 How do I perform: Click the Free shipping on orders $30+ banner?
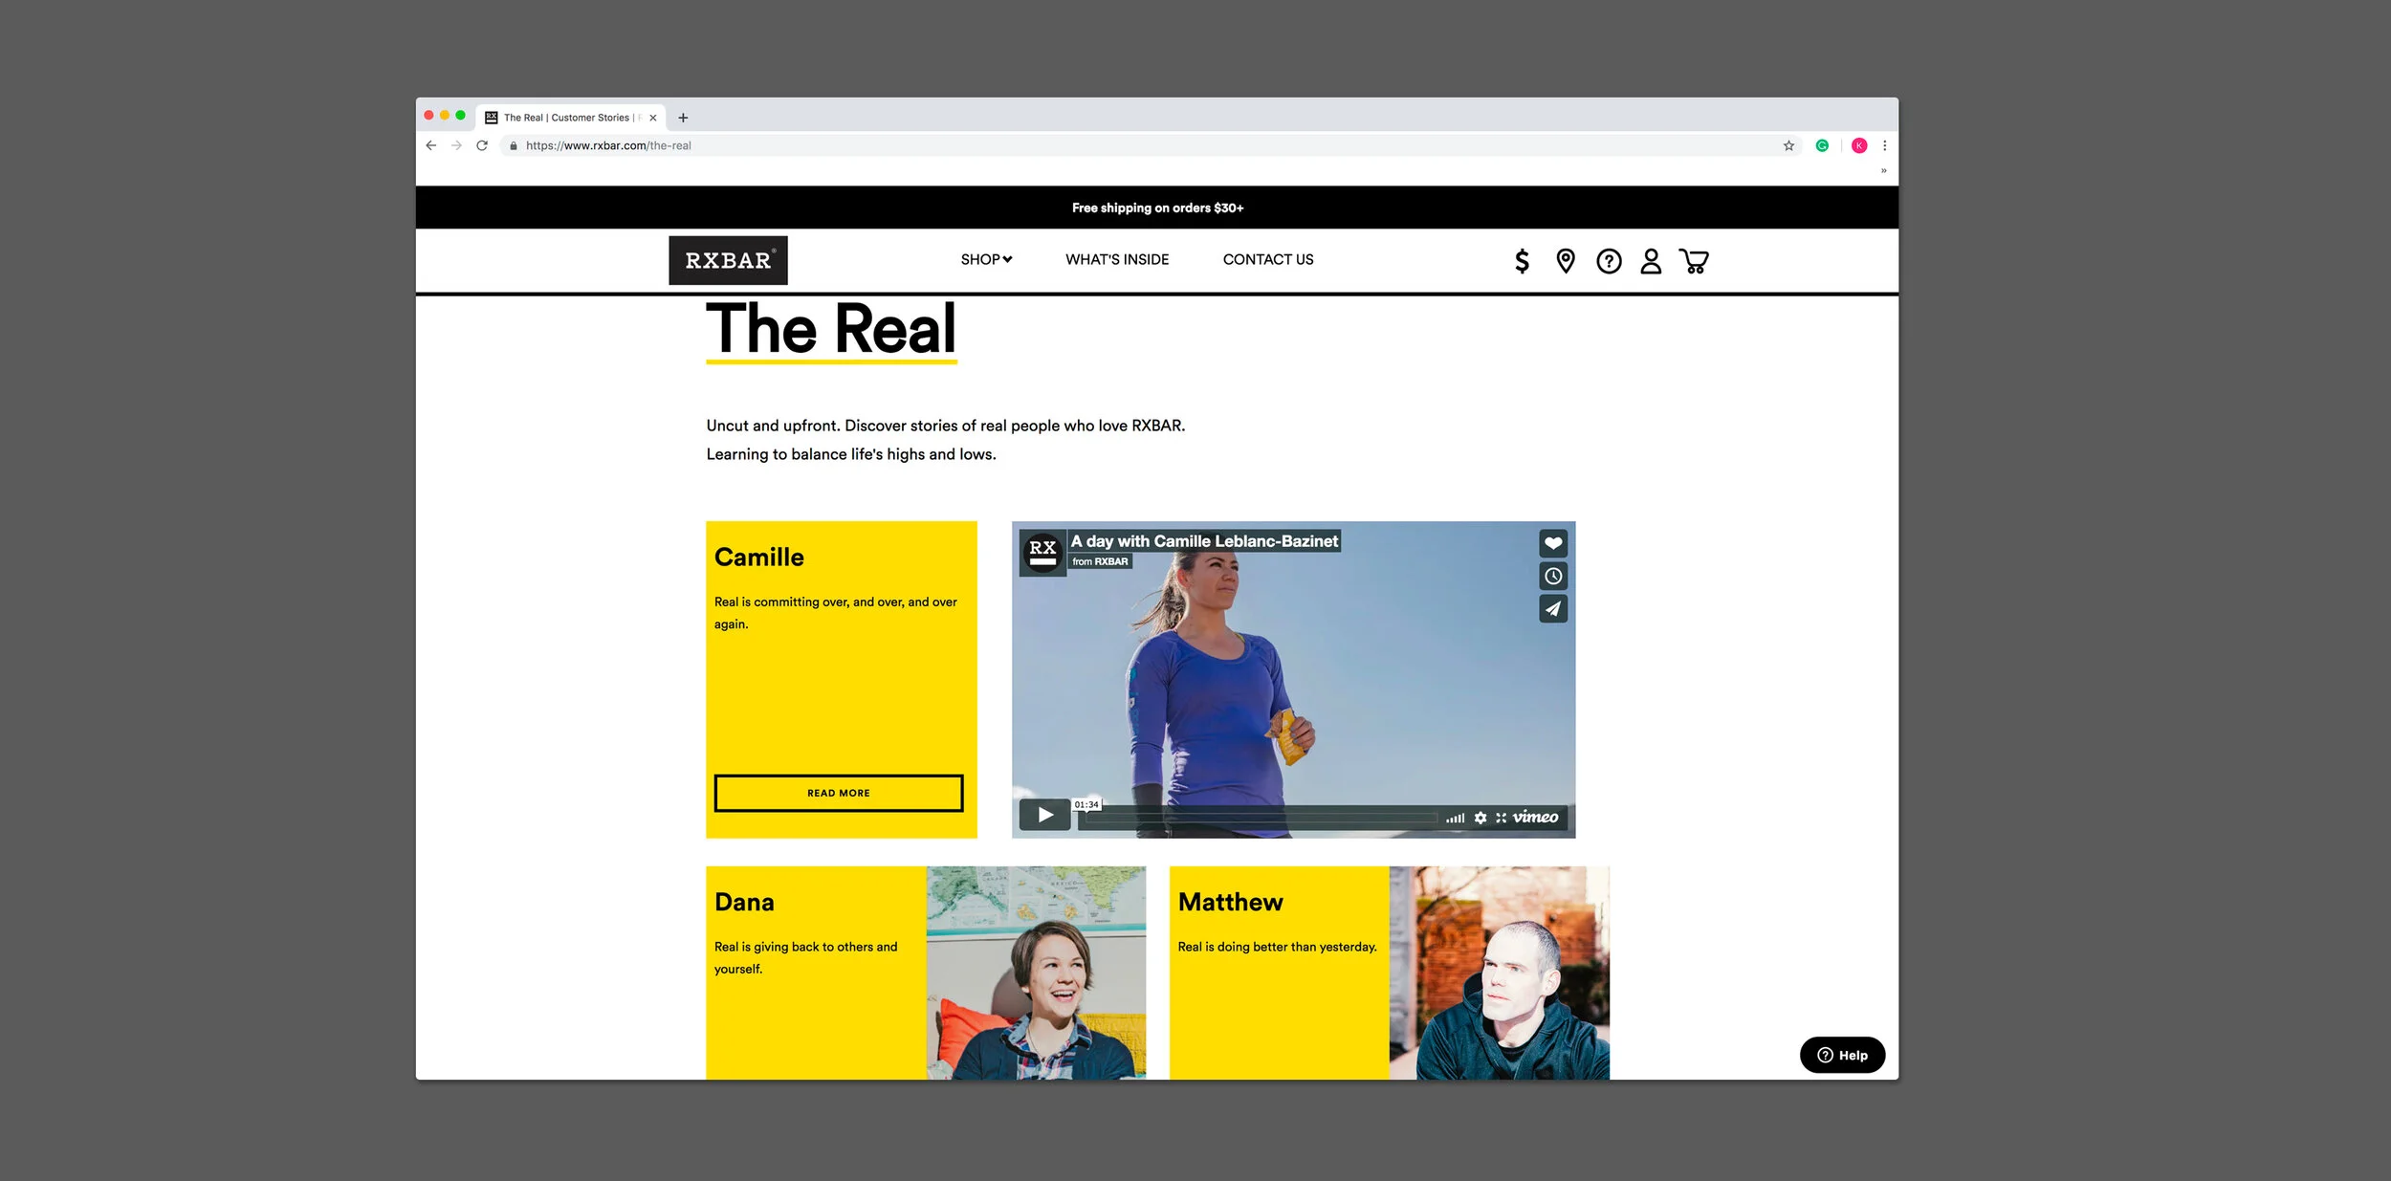(x=1157, y=208)
